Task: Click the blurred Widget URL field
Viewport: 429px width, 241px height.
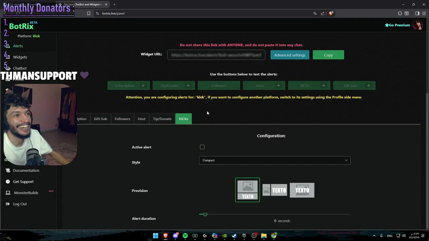Action: click(x=216, y=55)
